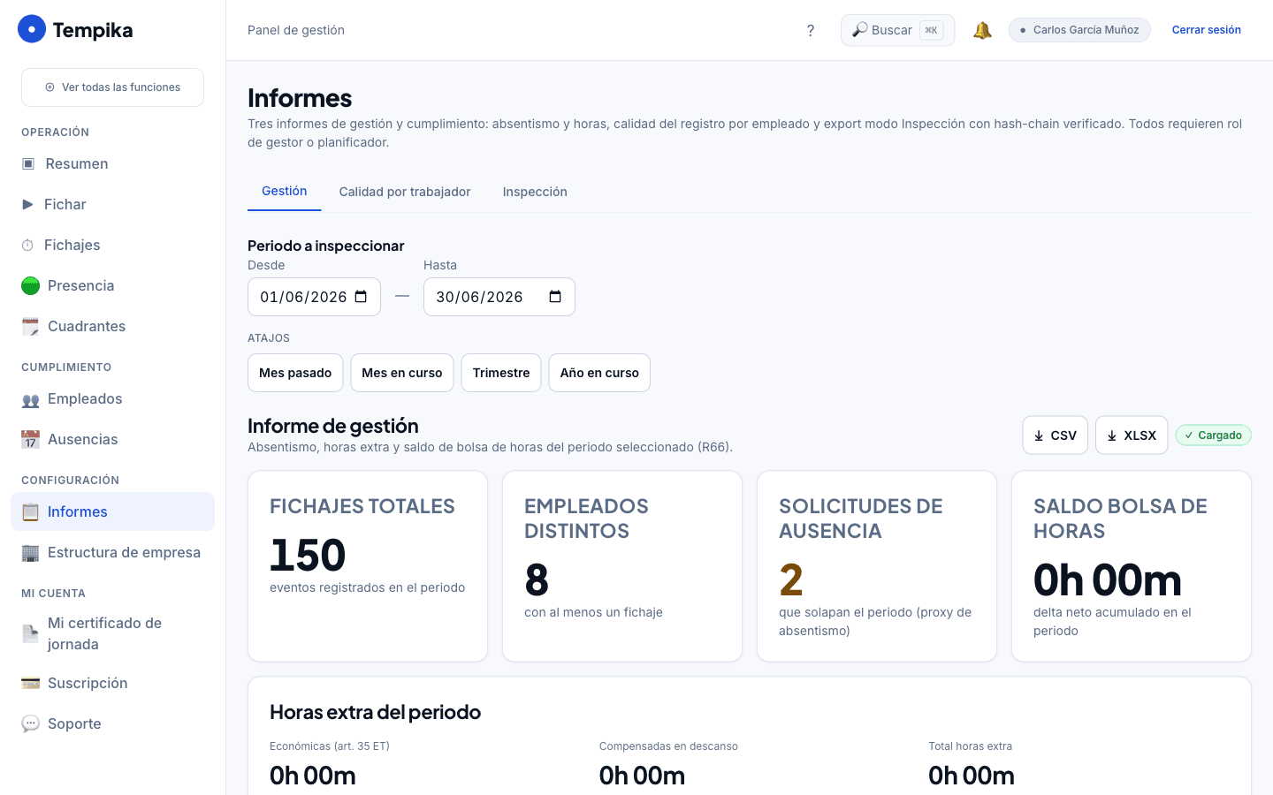Click the green Presencia icon
The image size is (1273, 795).
31,285
